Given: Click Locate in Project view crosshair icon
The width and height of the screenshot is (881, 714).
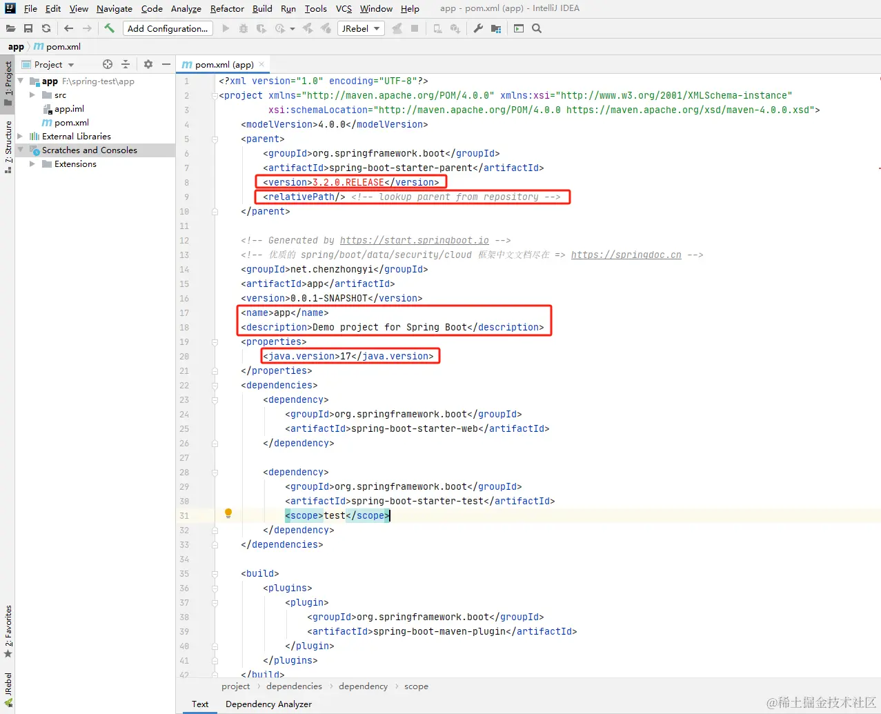Looking at the screenshot, I should pos(108,64).
